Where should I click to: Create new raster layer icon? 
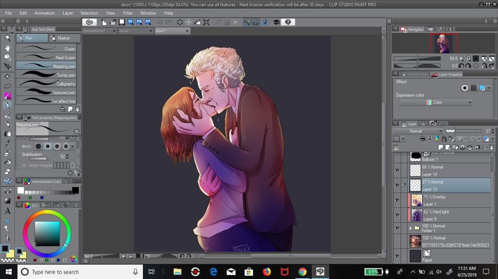[441, 148]
